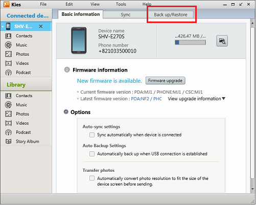Collapse the SHV-E device tree arrow
The width and height of the screenshot is (256, 205).
coord(3,27)
